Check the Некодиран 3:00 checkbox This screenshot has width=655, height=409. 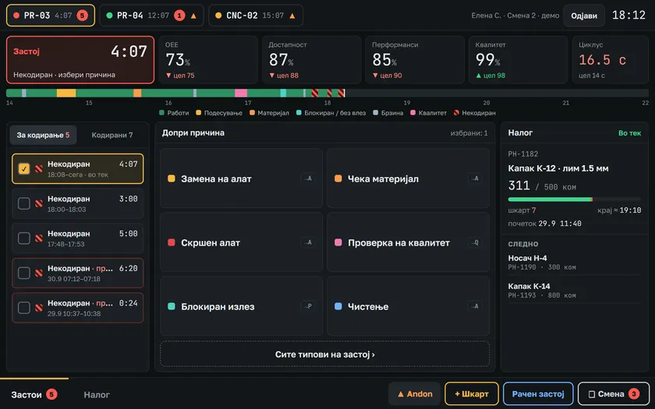(24, 203)
